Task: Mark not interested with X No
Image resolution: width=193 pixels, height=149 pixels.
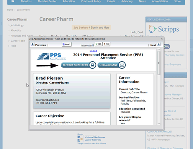Action: 106,44
